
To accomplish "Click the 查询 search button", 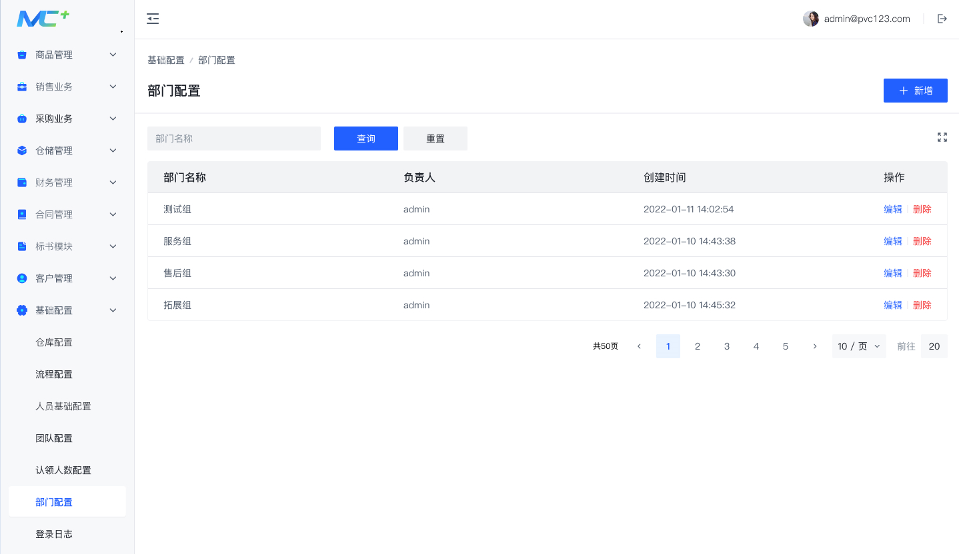I will tap(366, 138).
